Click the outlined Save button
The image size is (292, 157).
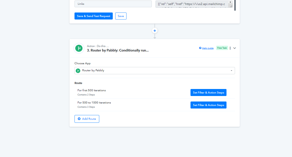point(121,16)
